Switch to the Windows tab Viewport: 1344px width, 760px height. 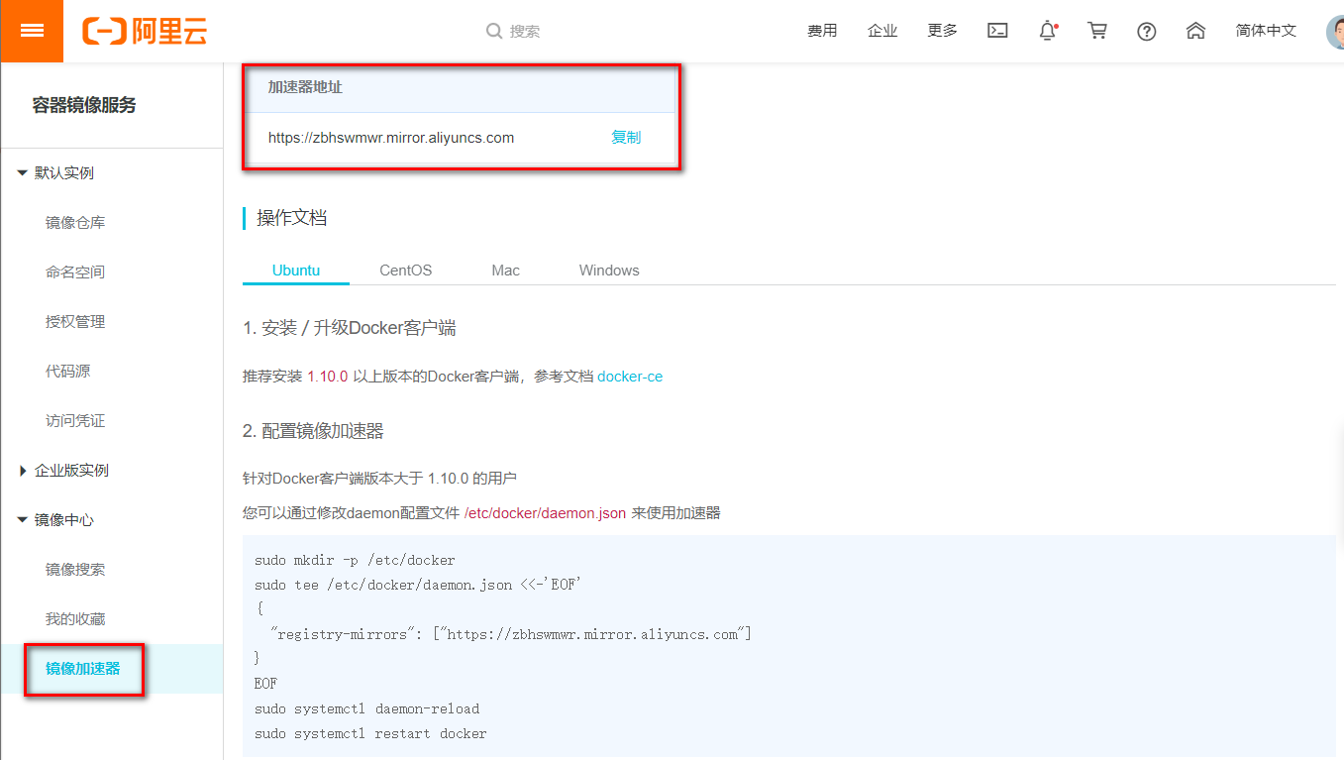coord(609,271)
